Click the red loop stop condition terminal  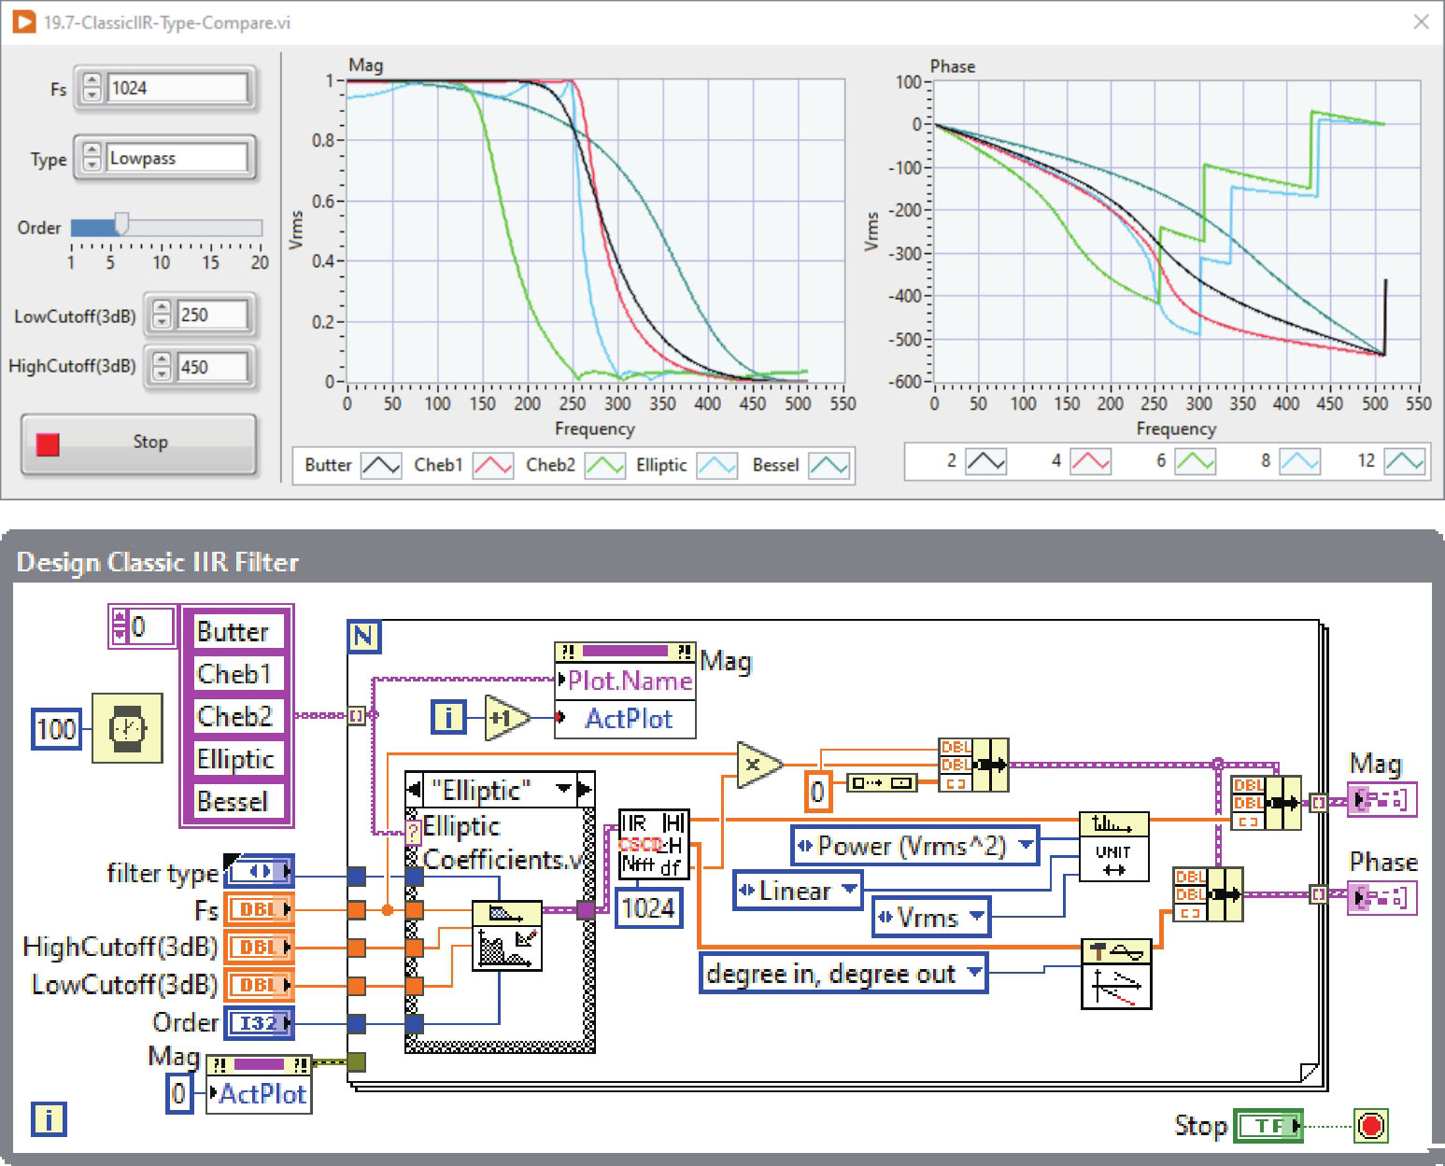pyautogui.click(x=1370, y=1126)
